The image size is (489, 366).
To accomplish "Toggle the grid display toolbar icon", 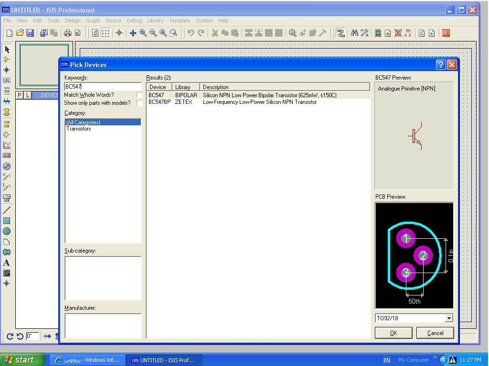I will (x=106, y=33).
